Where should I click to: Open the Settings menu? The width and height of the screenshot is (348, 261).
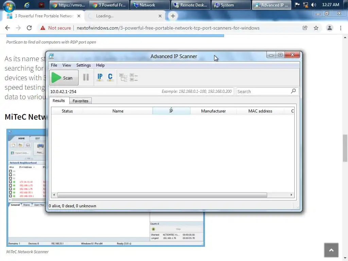pos(84,65)
